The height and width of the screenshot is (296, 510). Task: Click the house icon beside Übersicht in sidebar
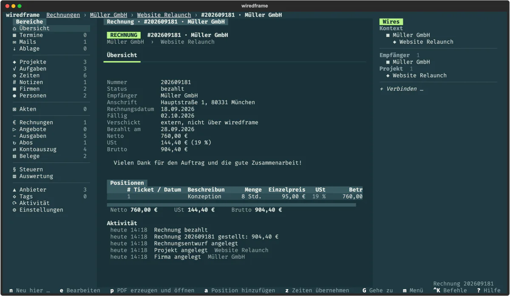14,28
